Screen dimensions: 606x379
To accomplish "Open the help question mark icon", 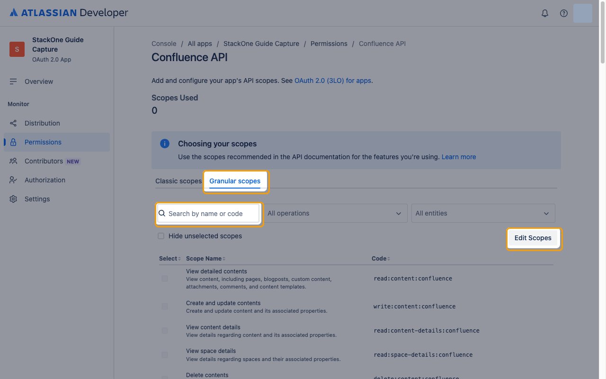I will pyautogui.click(x=564, y=13).
